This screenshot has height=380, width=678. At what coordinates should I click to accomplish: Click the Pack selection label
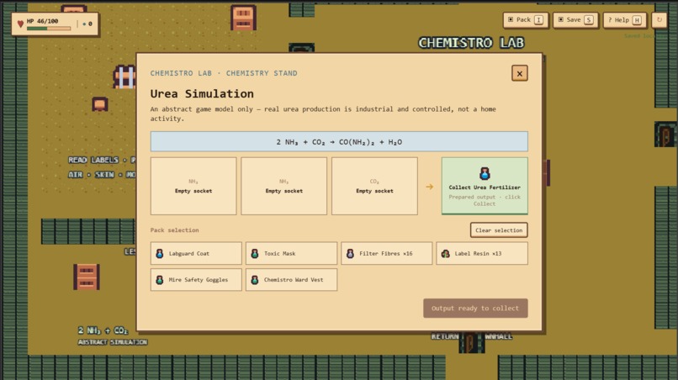[x=175, y=230]
